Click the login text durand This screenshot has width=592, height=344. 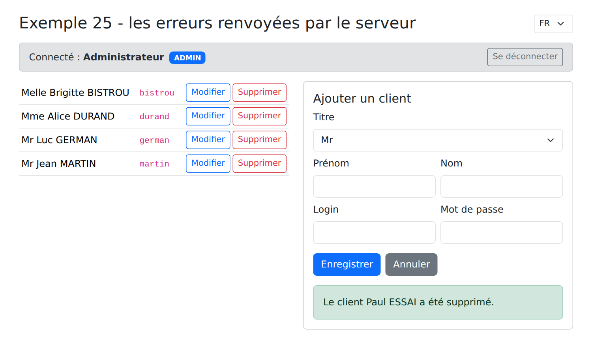154,117
